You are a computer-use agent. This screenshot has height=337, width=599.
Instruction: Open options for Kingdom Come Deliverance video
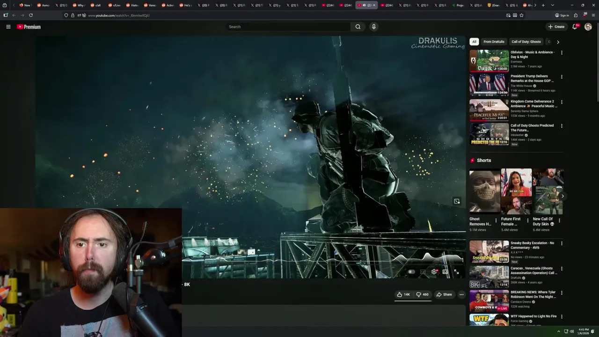click(x=562, y=102)
